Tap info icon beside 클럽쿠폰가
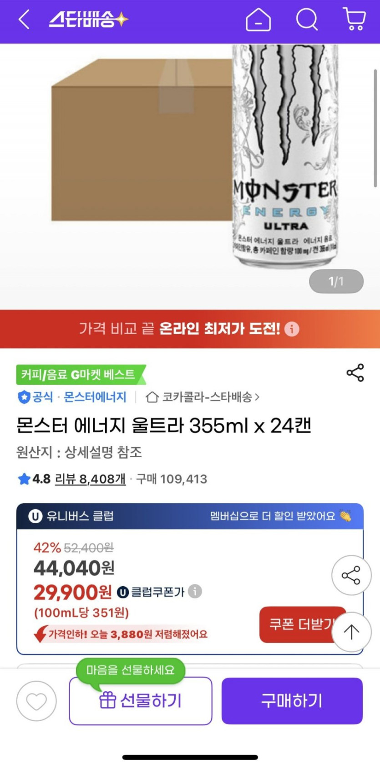Image resolution: width=380 pixels, height=768 pixels. tap(195, 591)
